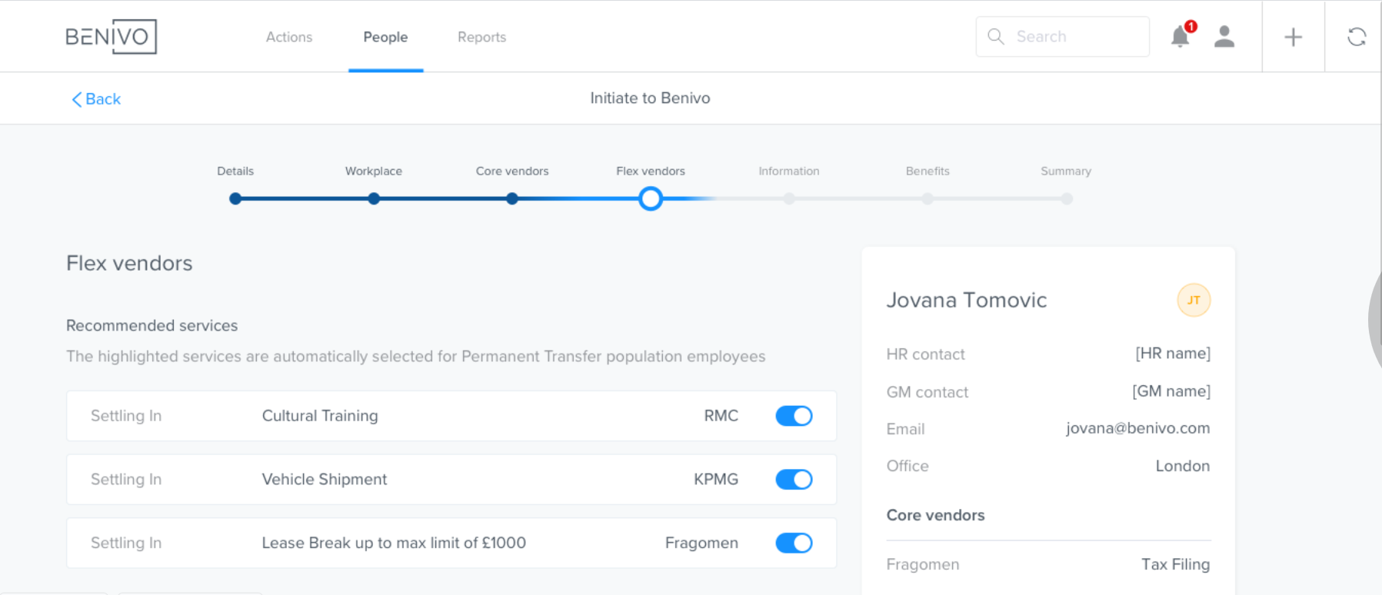
Task: Open notifications bell icon
Action: tap(1181, 36)
